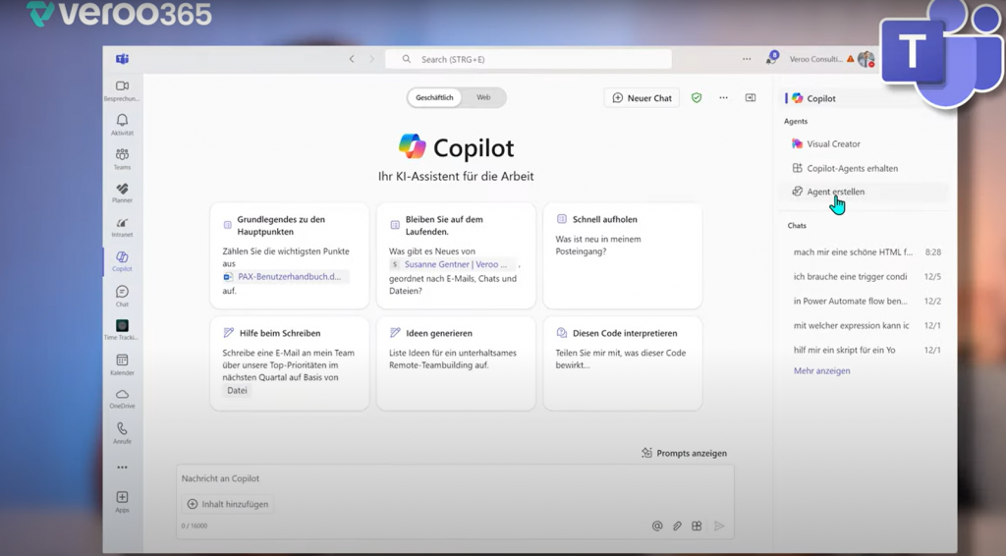Attach a file with the paperclip icon
Screen dimensions: 1006x556
click(677, 526)
